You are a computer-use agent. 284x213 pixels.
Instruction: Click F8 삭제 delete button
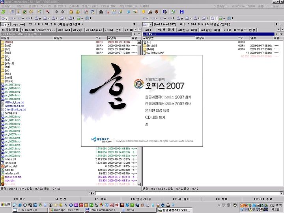click(222, 199)
